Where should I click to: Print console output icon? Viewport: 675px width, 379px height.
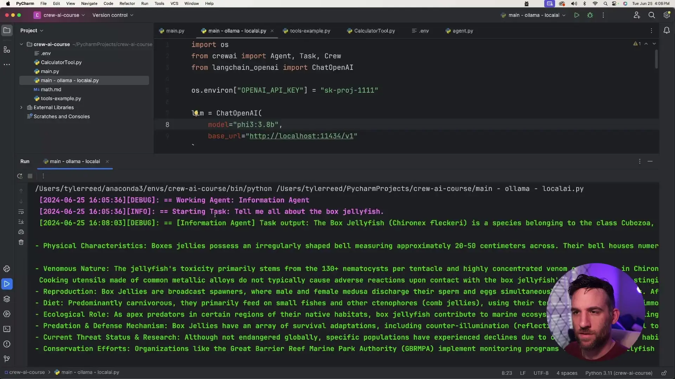tap(21, 232)
